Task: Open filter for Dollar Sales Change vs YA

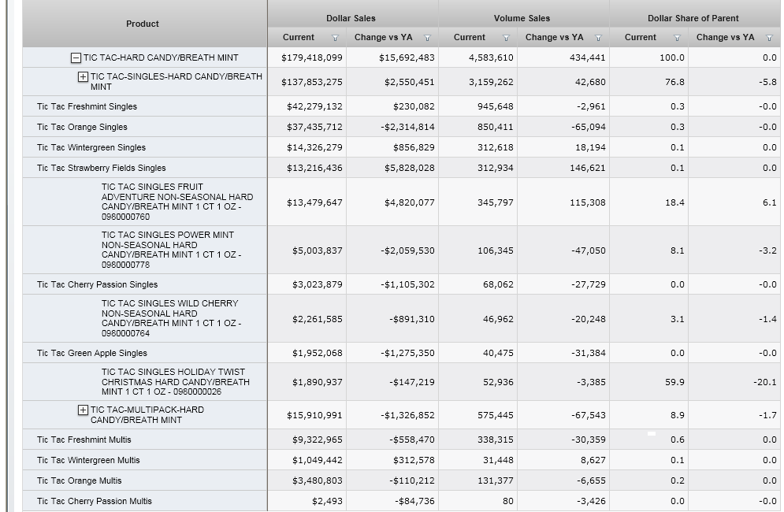Action: [428, 38]
